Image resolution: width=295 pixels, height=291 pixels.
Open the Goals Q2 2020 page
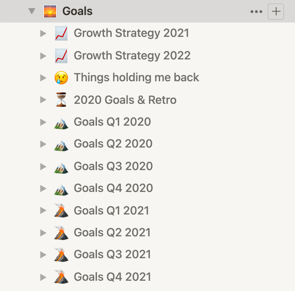tap(113, 144)
